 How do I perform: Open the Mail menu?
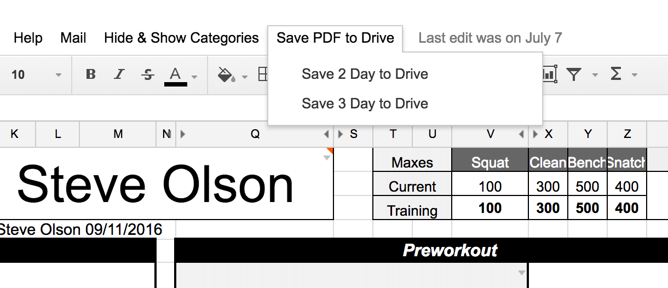[x=73, y=38]
